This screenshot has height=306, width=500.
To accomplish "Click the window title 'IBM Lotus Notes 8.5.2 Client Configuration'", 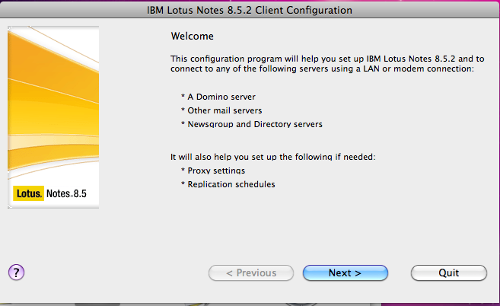I will (x=250, y=10).
